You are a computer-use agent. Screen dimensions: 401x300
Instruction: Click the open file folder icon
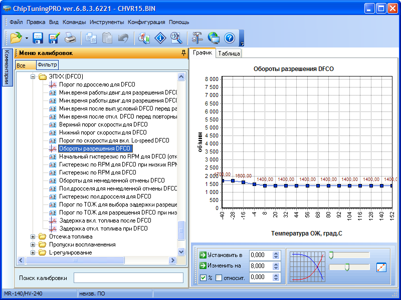click(x=16, y=38)
